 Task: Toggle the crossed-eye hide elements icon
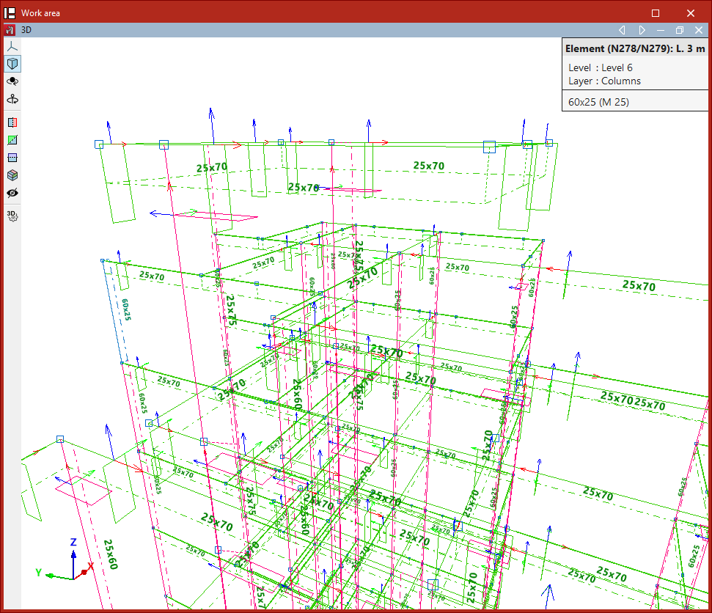tap(12, 193)
